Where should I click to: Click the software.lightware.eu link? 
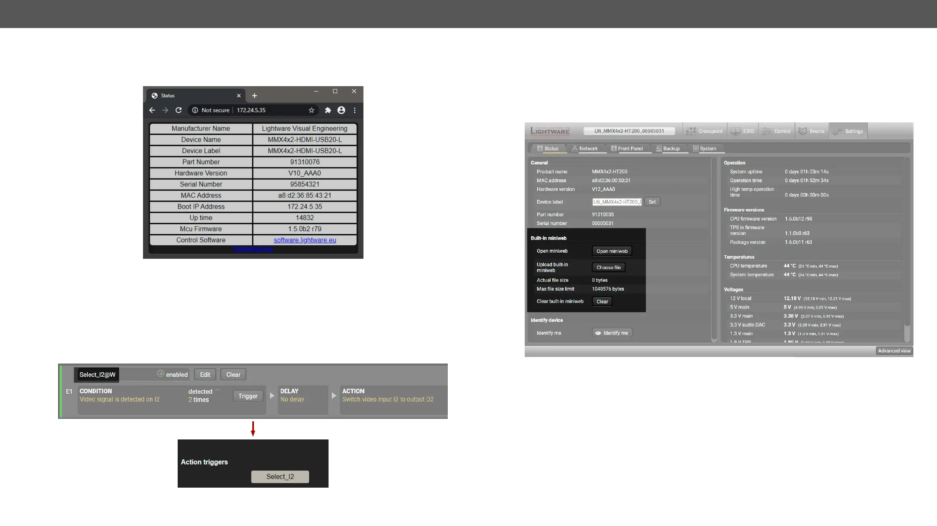point(305,240)
